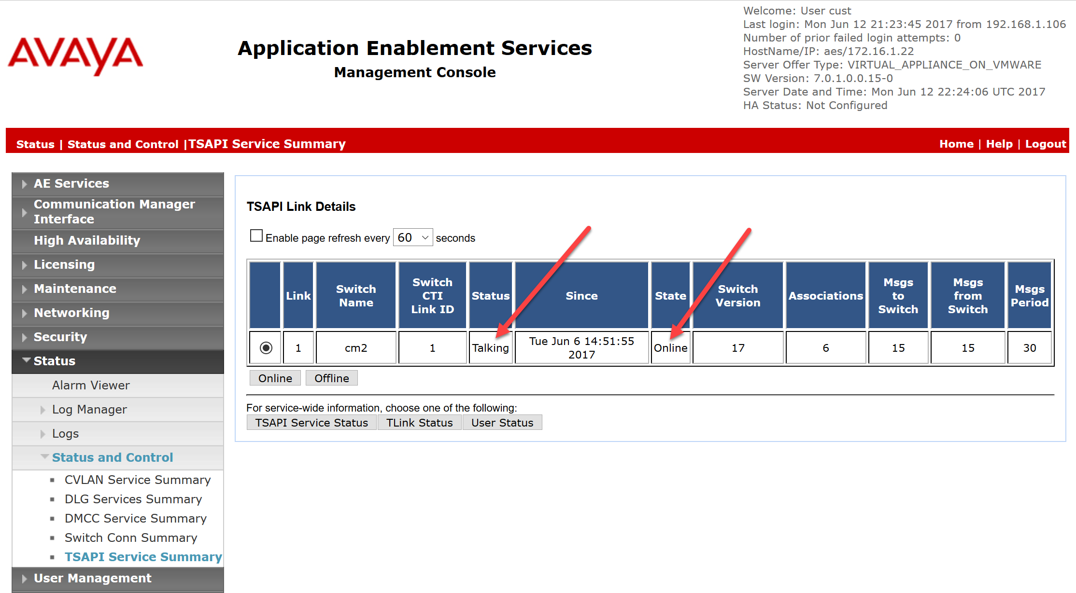Open Security in the sidebar
The image size is (1076, 593).
[x=60, y=337]
